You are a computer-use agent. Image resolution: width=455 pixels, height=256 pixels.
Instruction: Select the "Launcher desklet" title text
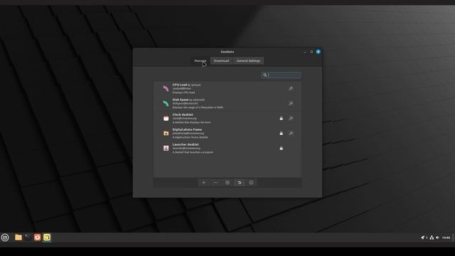(186, 144)
